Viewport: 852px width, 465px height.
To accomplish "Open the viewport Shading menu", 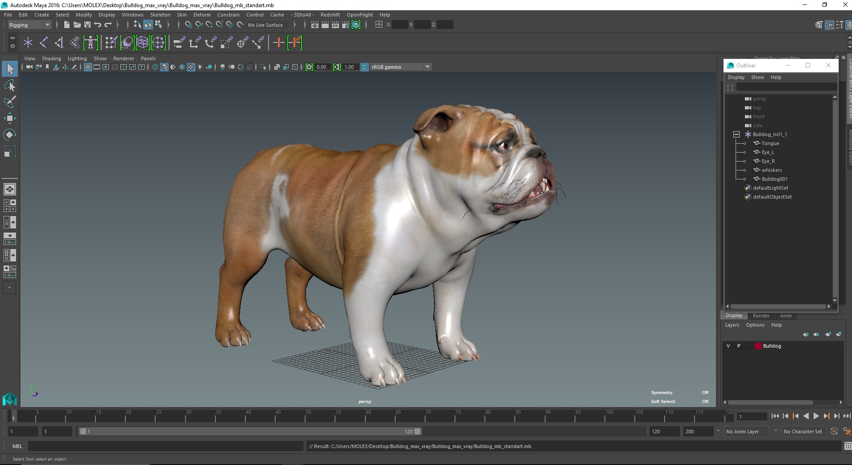I will pos(51,58).
